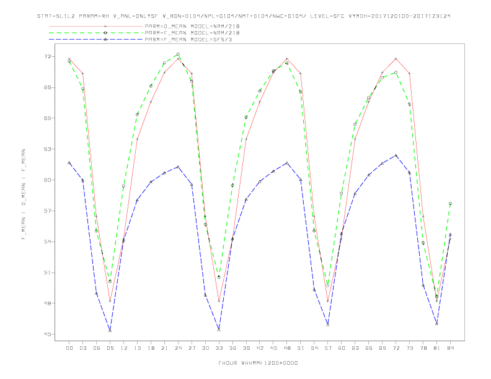This screenshot has height=379, width=491.
Task: Click blue GFS triangle marker at hour 72
Action: click(396, 155)
